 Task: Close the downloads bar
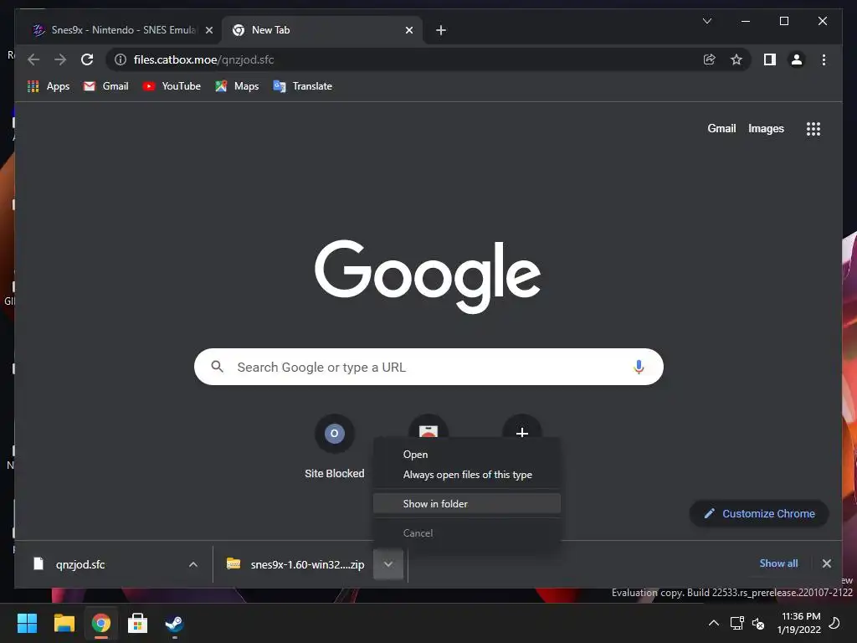(x=826, y=563)
